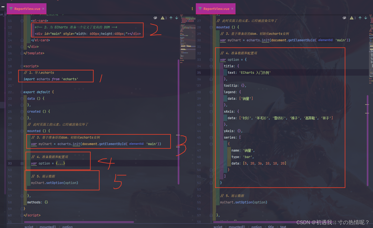373x228 pixels.
Task: Close the right ReportView.vue tab
Action: pyautogui.click(x=232, y=9)
